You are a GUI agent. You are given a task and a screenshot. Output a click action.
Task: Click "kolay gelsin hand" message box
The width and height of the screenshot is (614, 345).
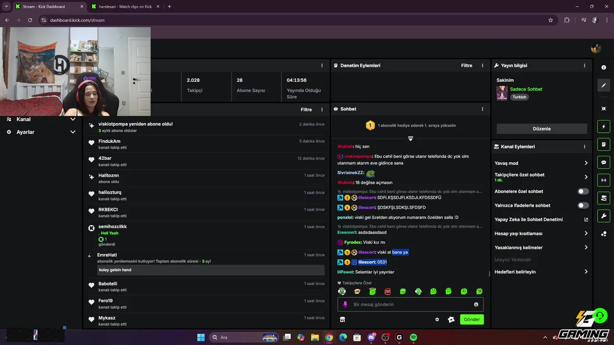pyautogui.click(x=211, y=270)
